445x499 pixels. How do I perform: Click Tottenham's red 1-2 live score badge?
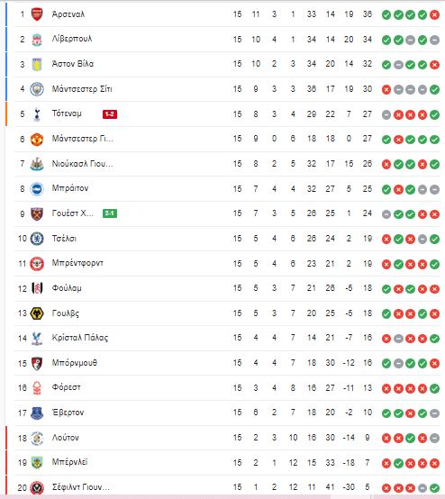point(110,113)
